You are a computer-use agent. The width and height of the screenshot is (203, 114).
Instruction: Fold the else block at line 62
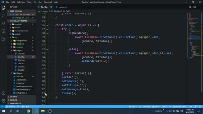click(x=47, y=49)
